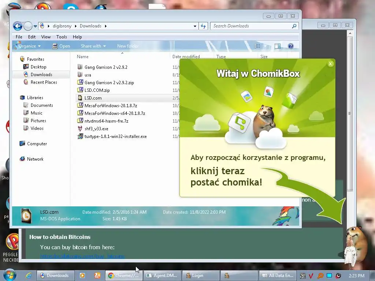The height and width of the screenshot is (281, 375).
Task: Sort files by Date modified column
Action: pyautogui.click(x=186, y=57)
